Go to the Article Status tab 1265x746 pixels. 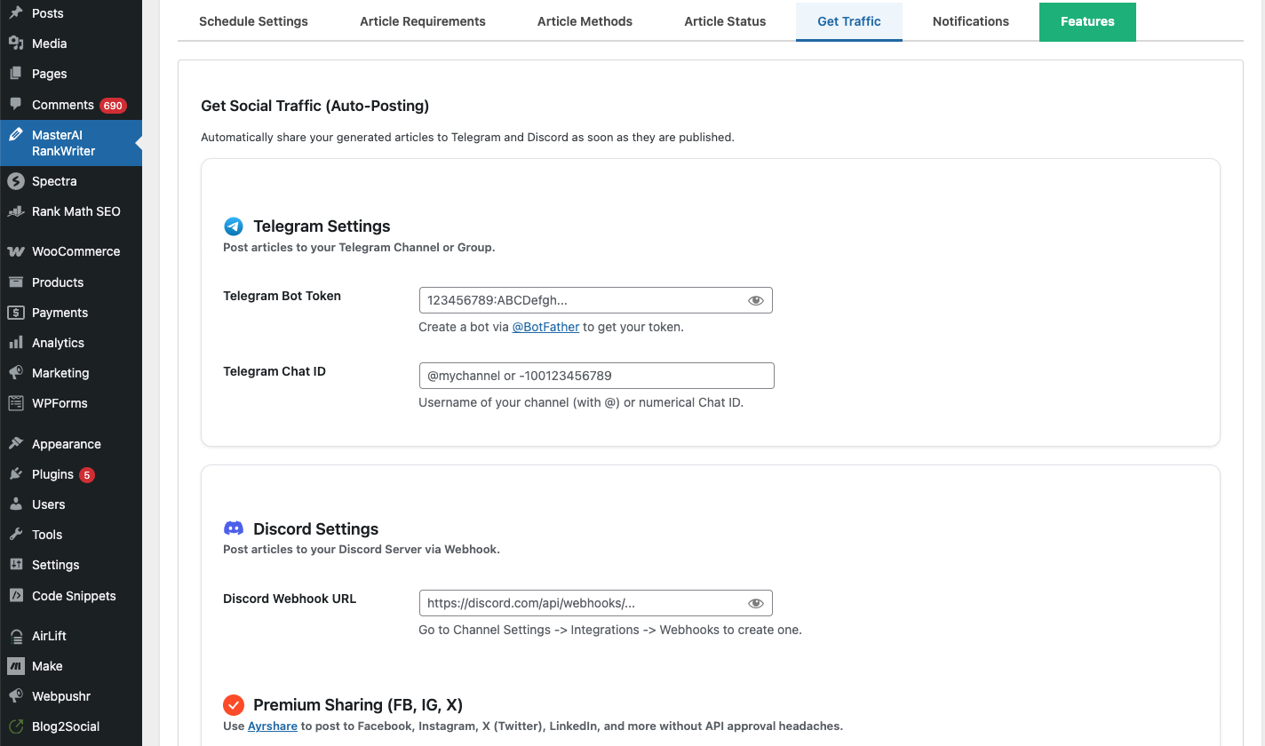pos(725,21)
